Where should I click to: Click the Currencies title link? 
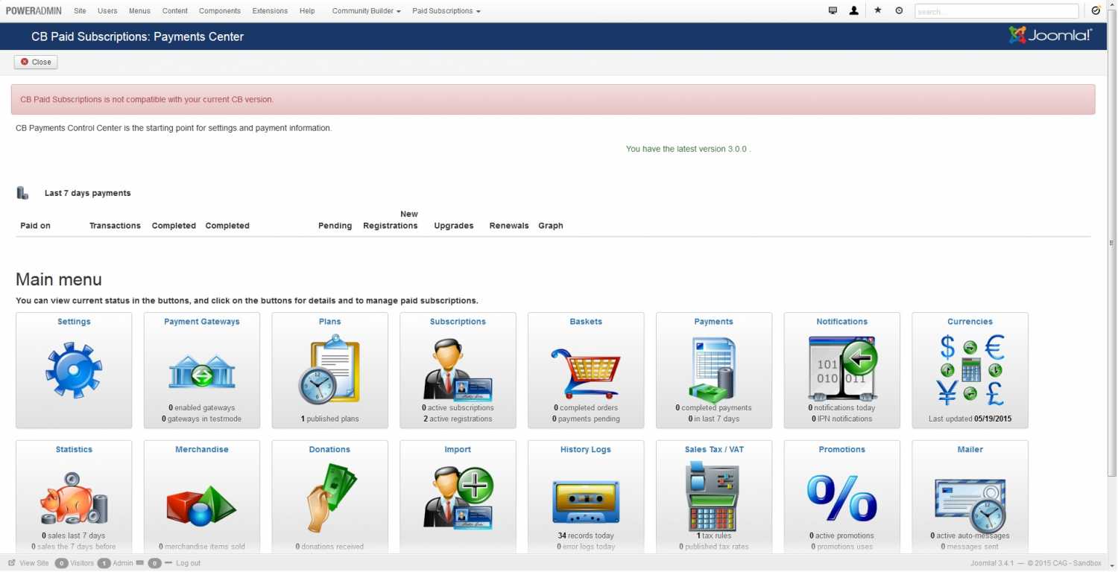(970, 322)
